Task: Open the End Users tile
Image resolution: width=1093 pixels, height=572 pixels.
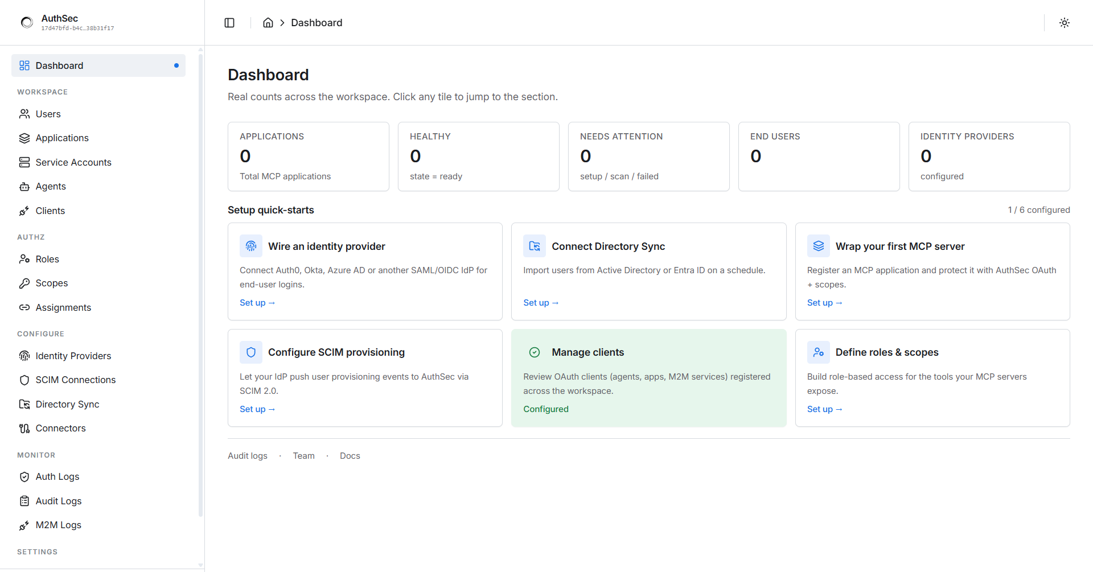Action: click(x=819, y=157)
